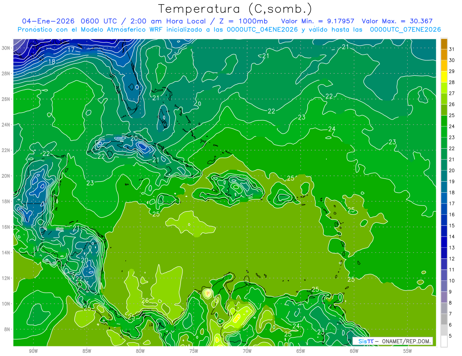This screenshot has height=356, width=462.
Task: Click the orange swatch between 30 and 31
Action: click(444, 55)
